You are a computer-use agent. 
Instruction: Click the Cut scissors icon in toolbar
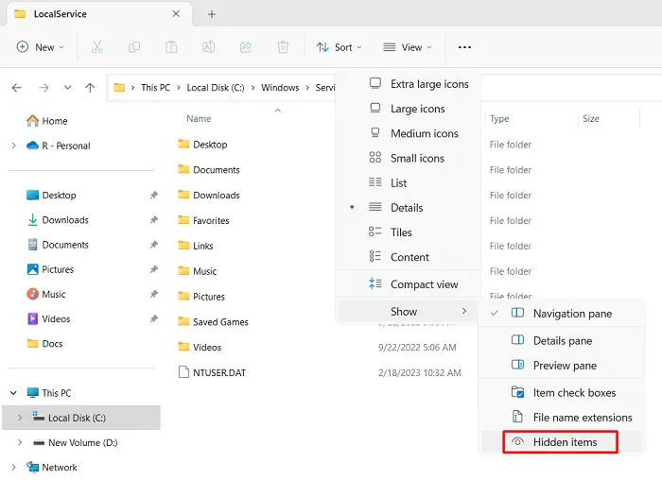tap(96, 47)
